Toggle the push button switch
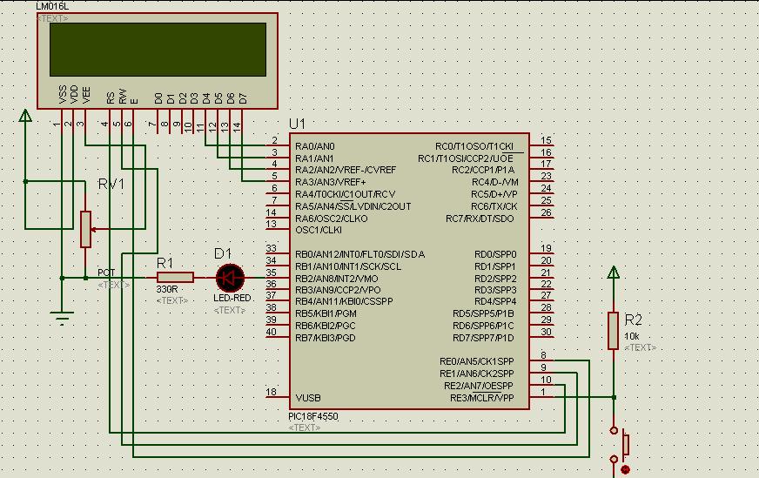This screenshot has height=478, width=759. pos(621,444)
